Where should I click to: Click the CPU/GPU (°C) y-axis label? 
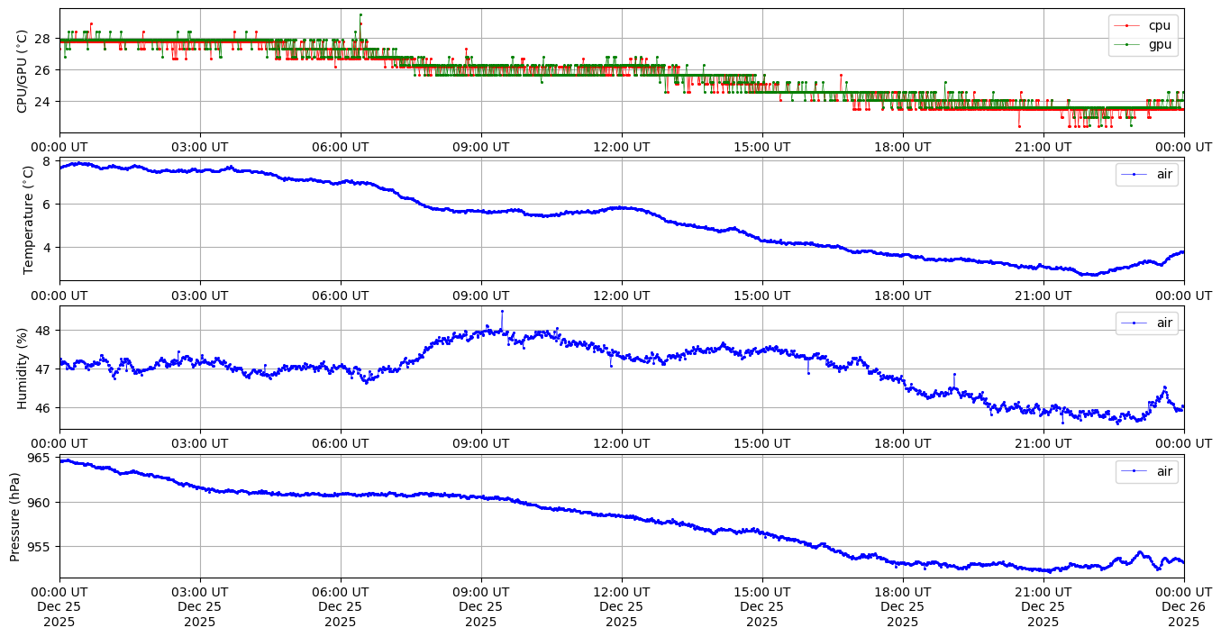click(x=23, y=71)
